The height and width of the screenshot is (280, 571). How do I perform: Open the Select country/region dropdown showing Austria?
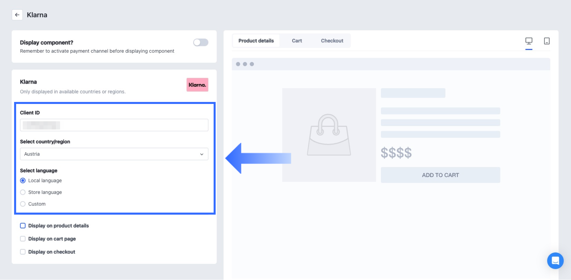(x=114, y=154)
